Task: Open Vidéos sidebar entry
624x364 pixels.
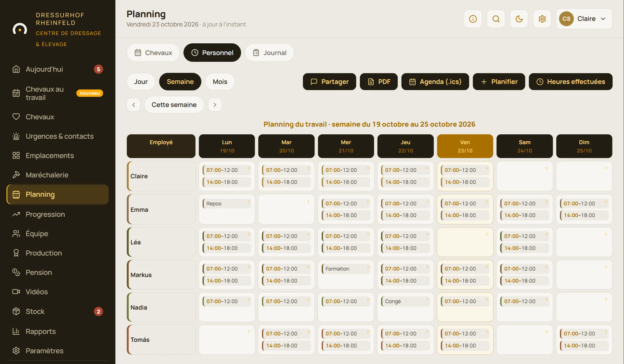Action: pos(58,292)
